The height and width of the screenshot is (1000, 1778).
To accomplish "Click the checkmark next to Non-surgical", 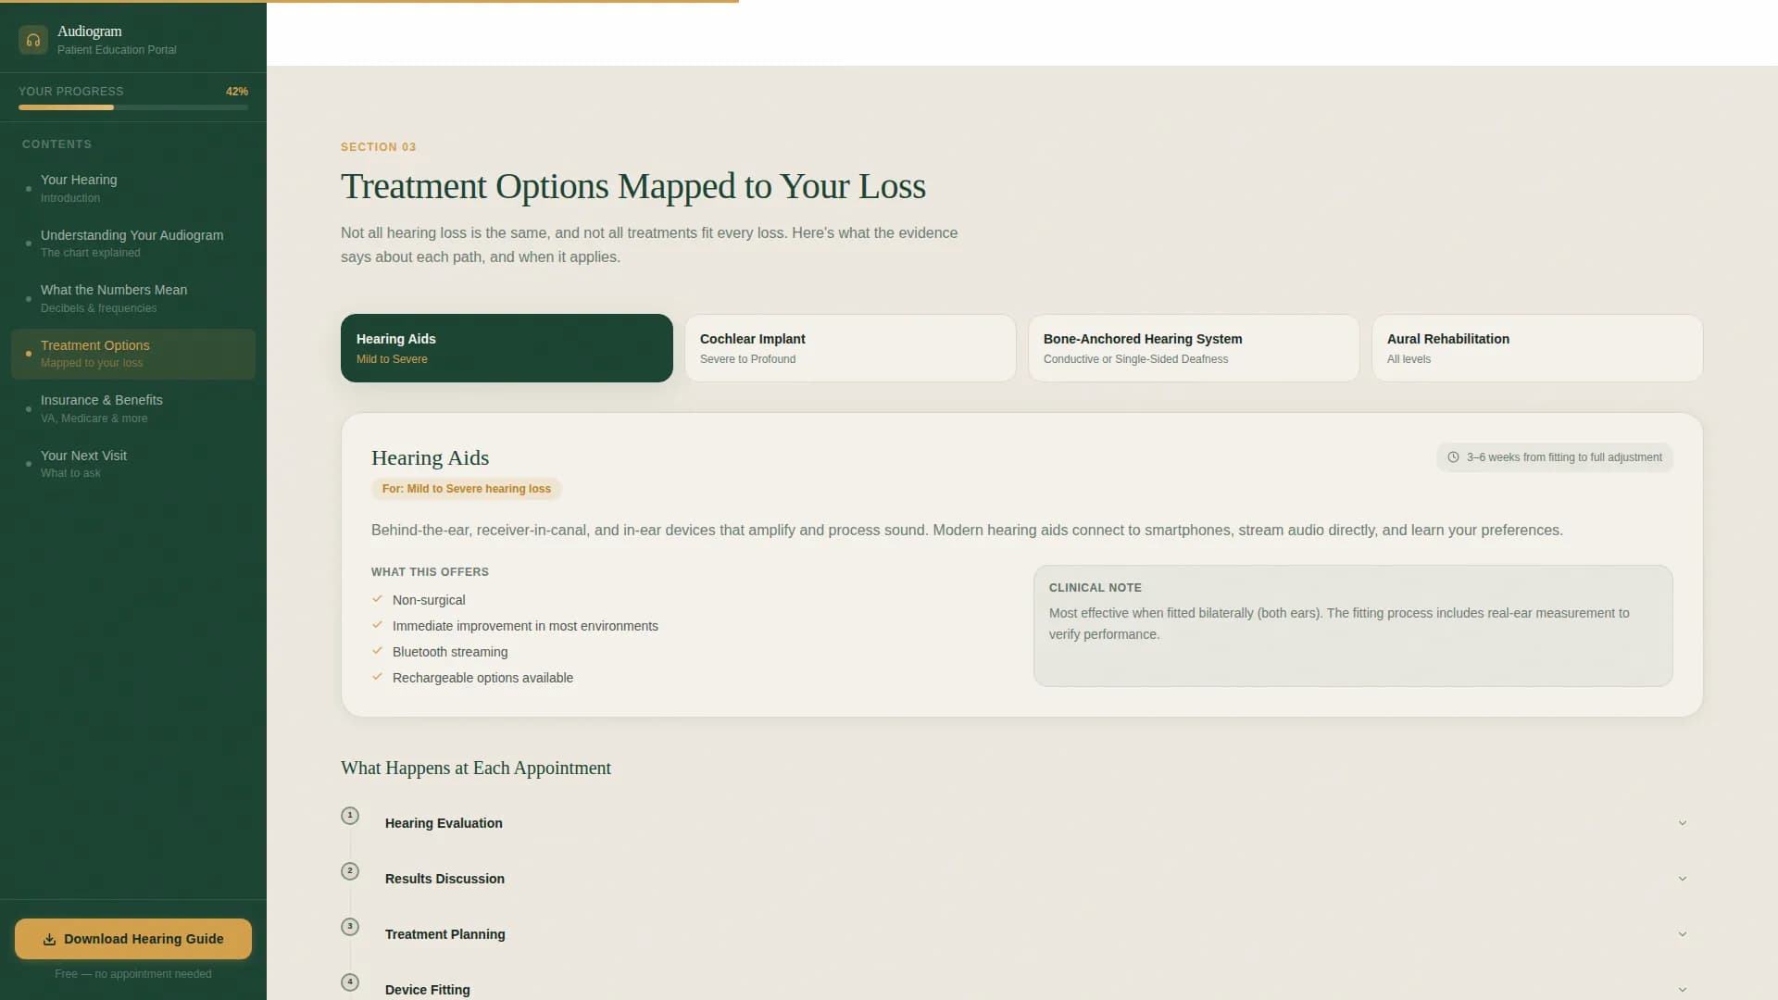I will tap(378, 599).
